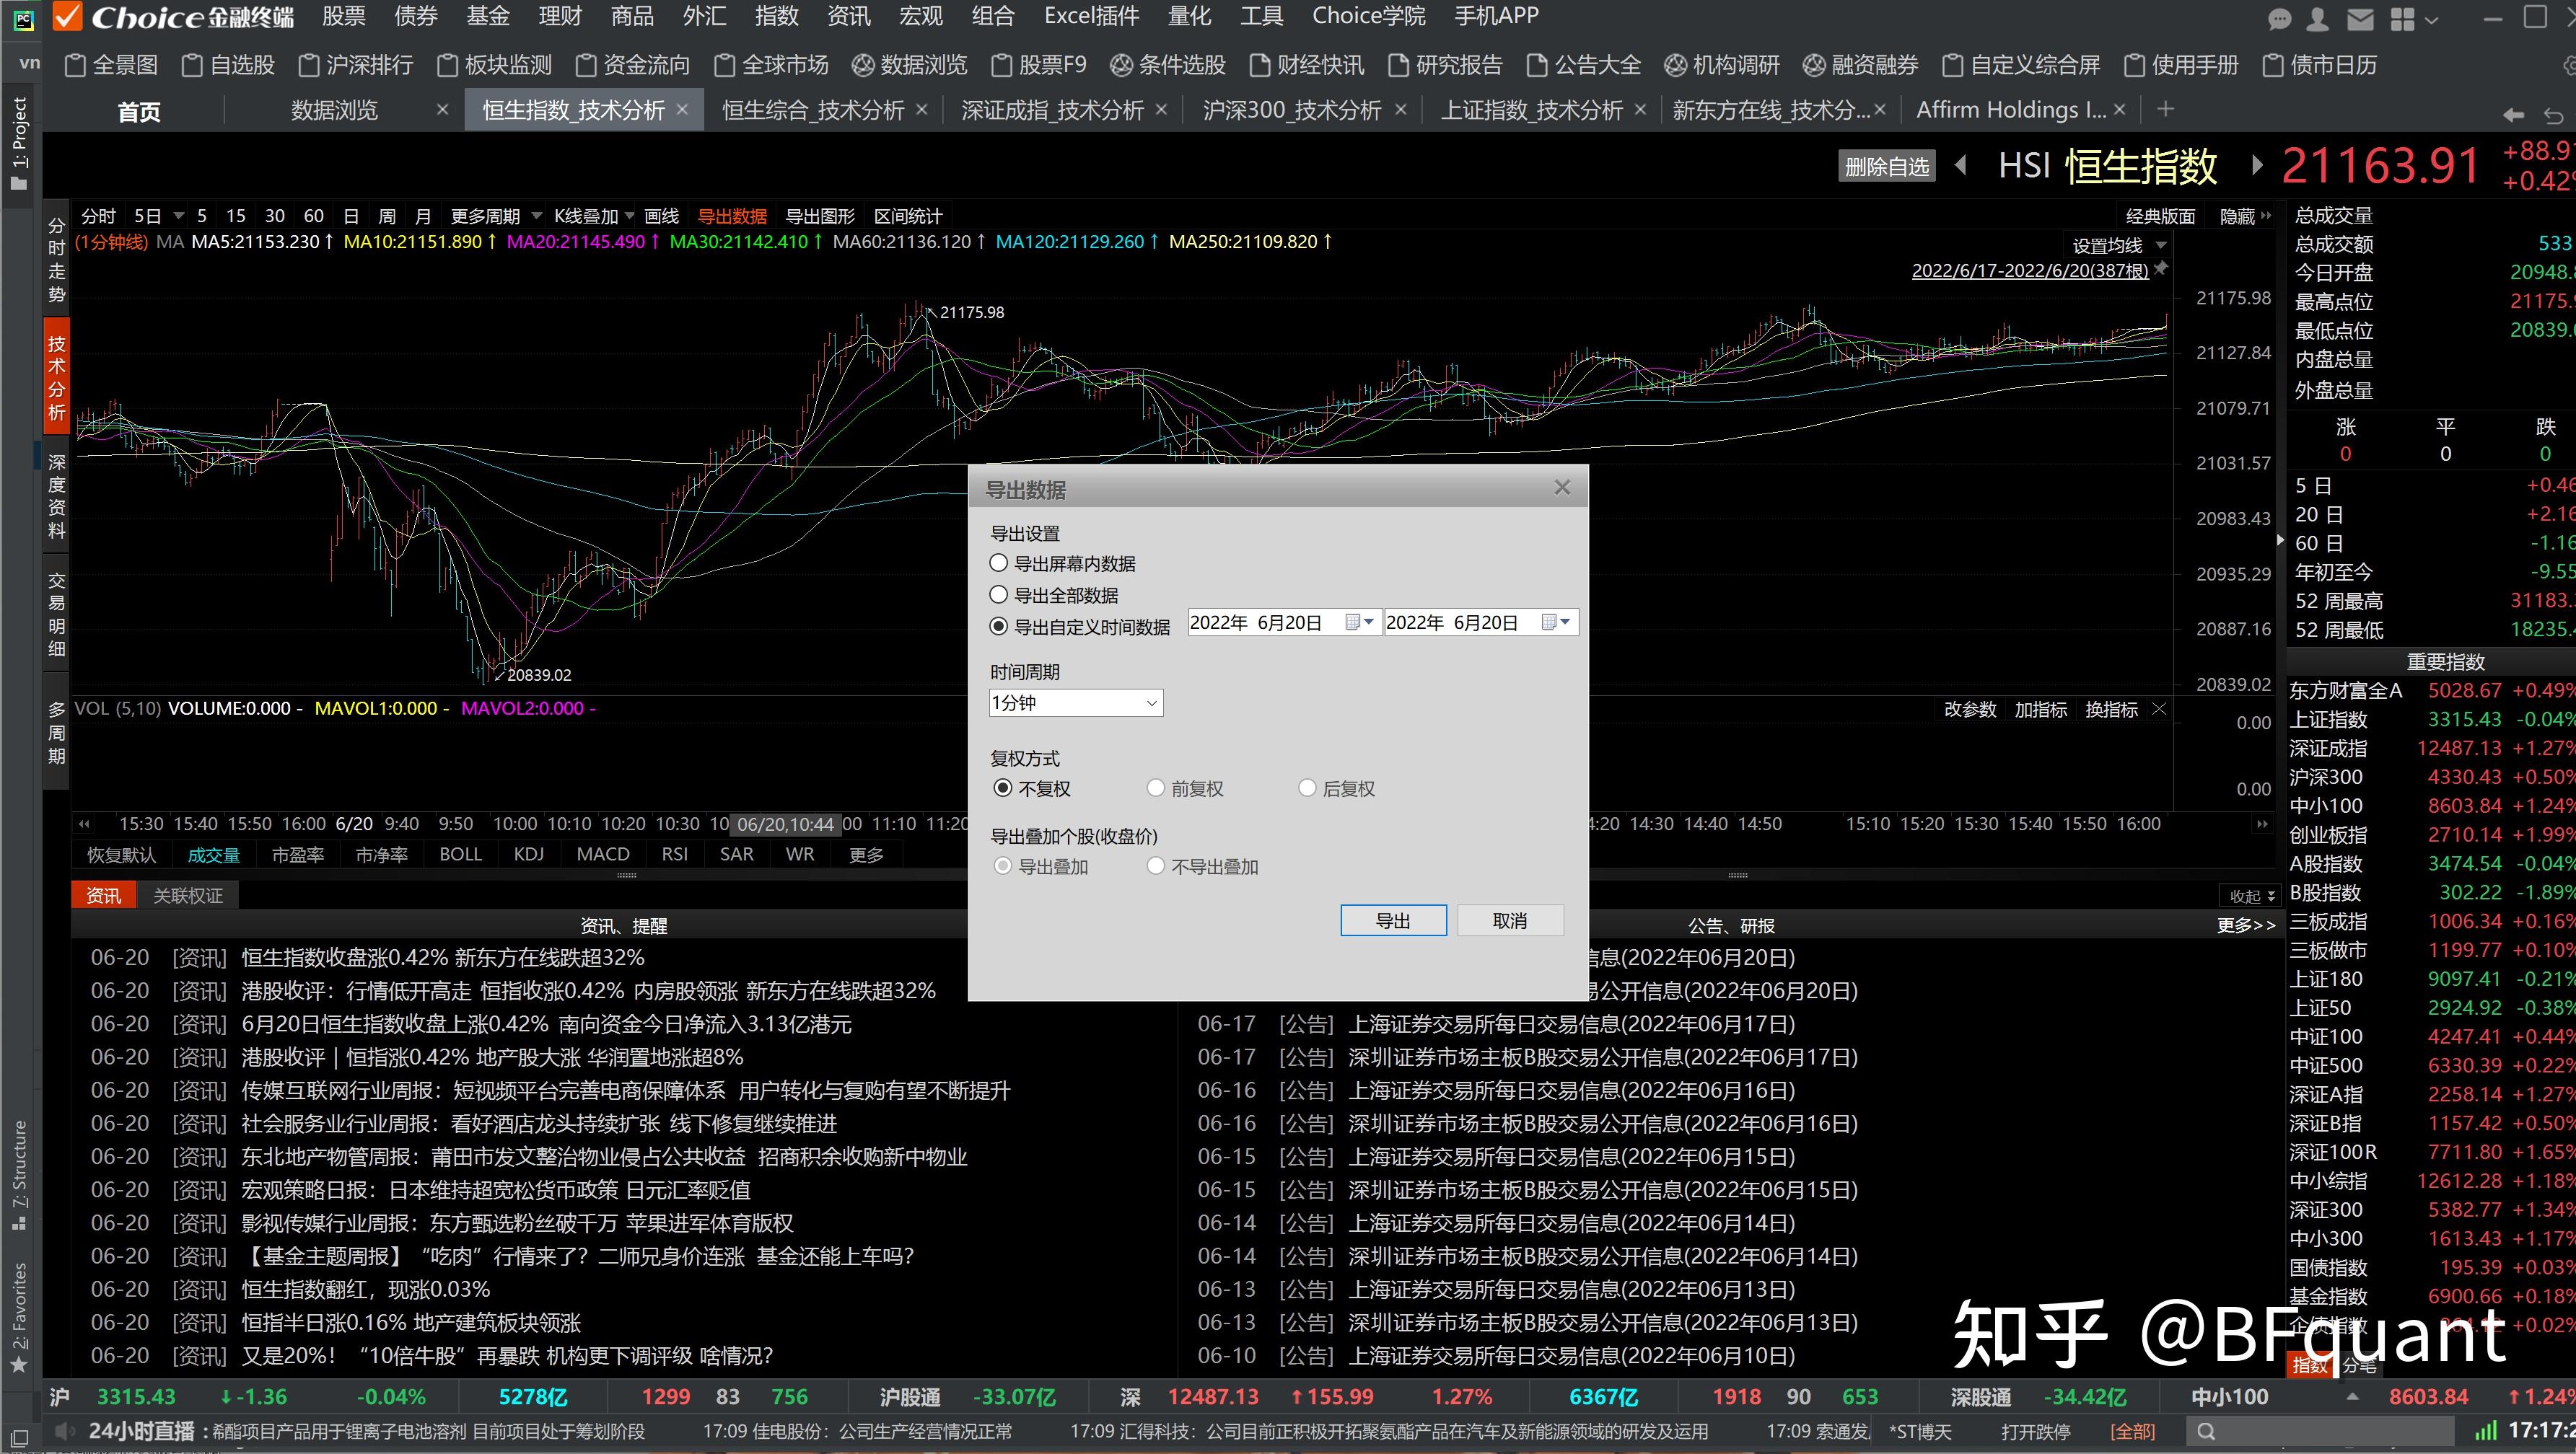Select 分时走势 in left vertical sidebar
The image size is (2576, 1454).
[x=57, y=260]
